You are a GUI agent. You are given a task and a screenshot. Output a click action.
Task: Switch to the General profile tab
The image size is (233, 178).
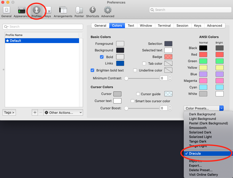tap(100, 25)
